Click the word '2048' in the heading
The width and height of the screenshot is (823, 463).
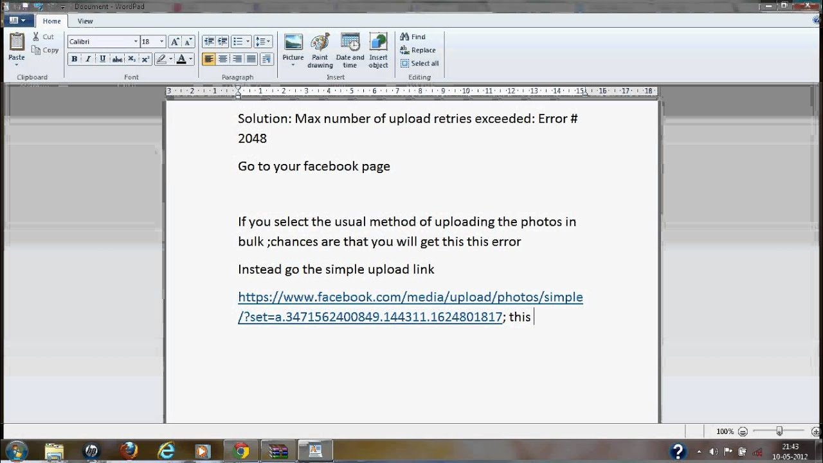coord(252,138)
